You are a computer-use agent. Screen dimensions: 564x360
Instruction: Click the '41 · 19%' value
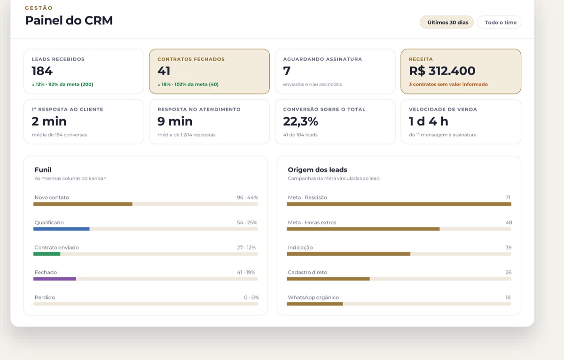(x=246, y=272)
